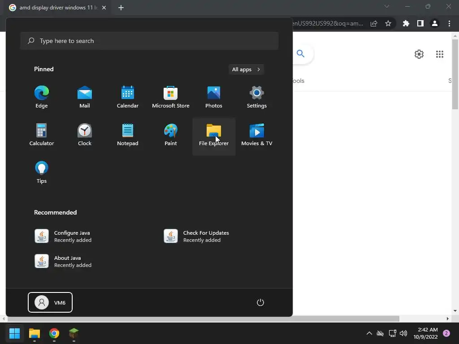Open Chrome tab search chevron
The width and height of the screenshot is (459, 344).
point(387,6)
